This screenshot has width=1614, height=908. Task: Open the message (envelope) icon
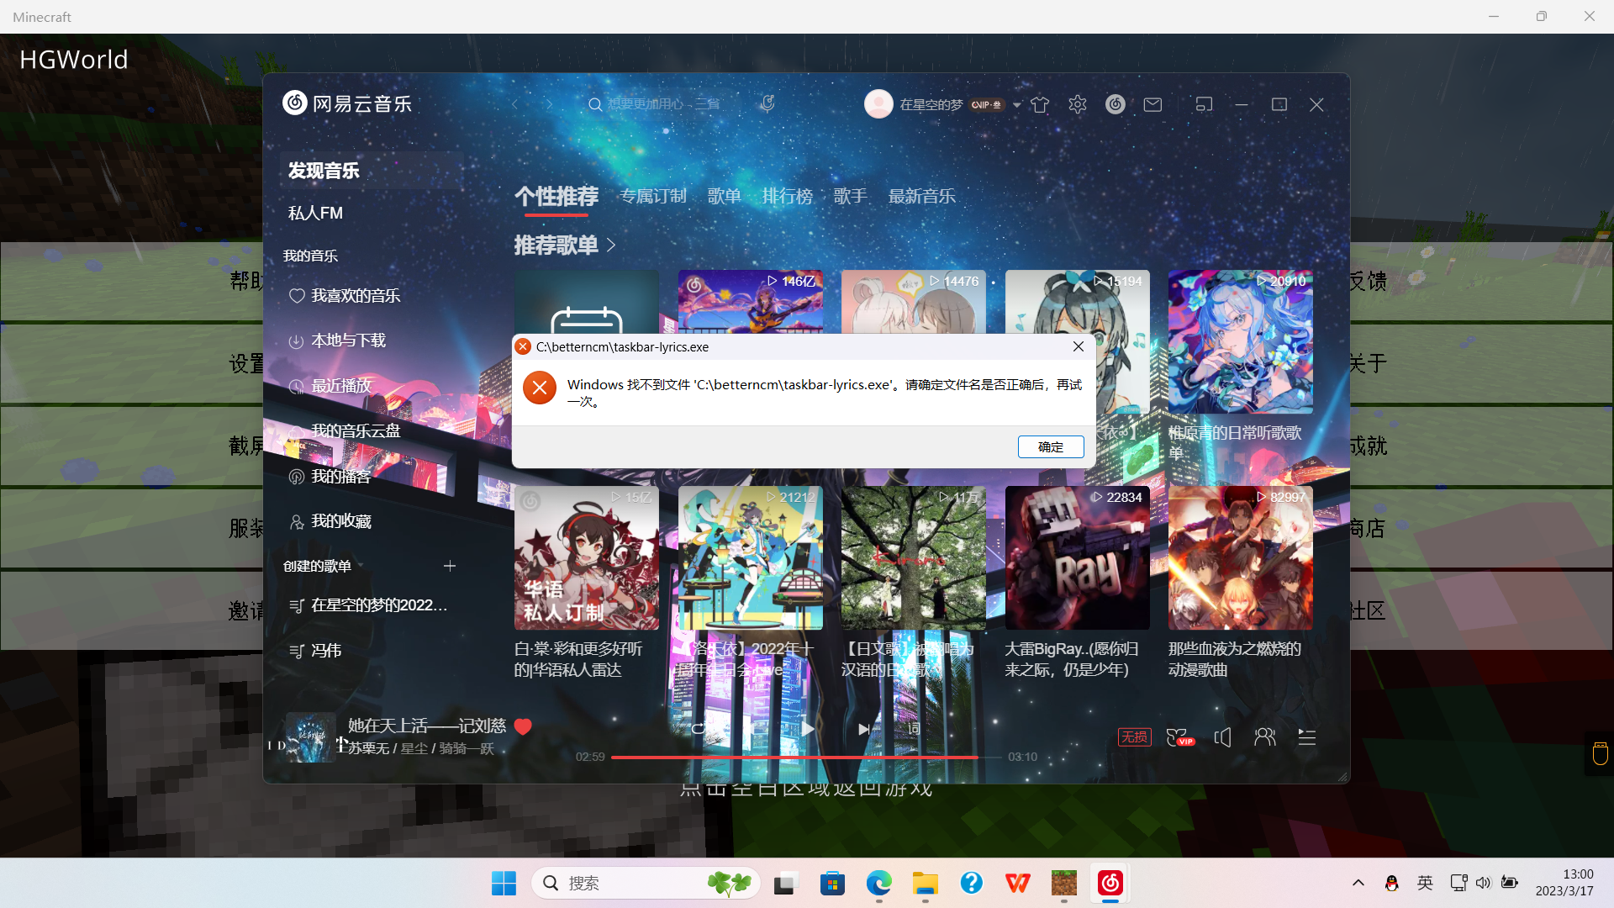(1152, 104)
